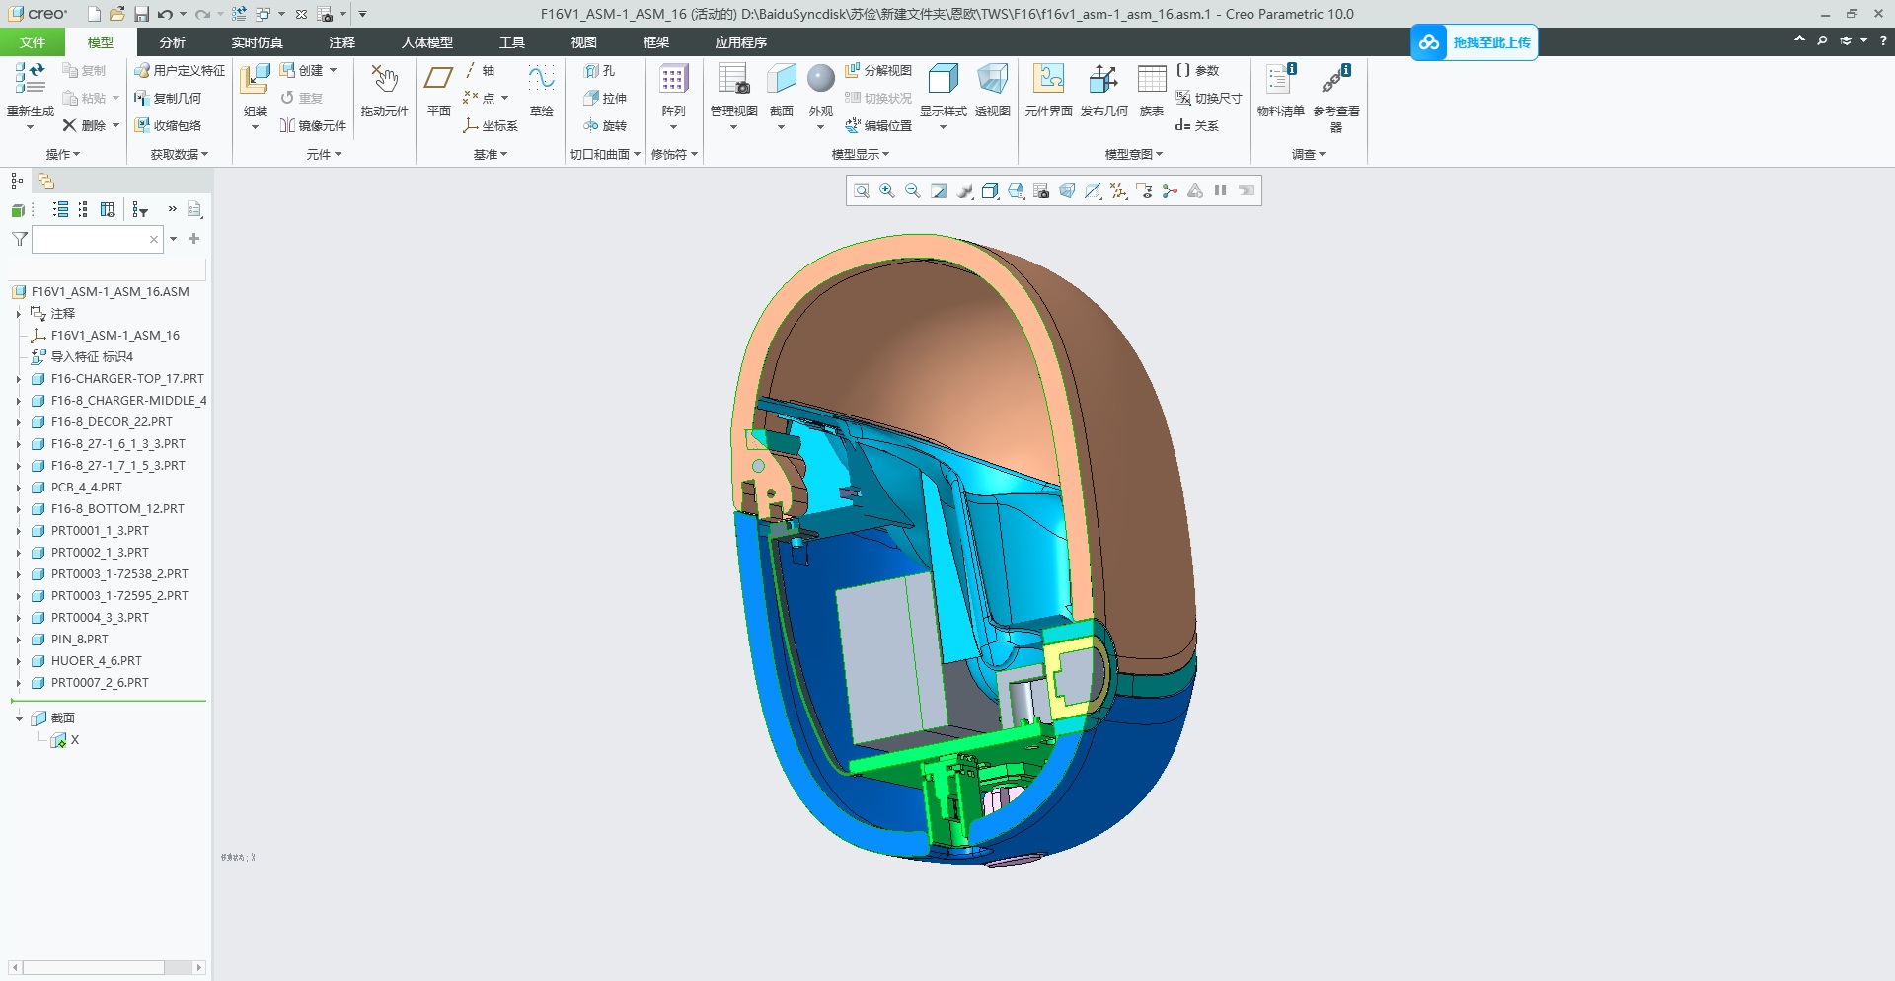Screen dimensions: 1895x981
Task: Select the 拉伸 (Extrude) tool
Action: pos(607,98)
